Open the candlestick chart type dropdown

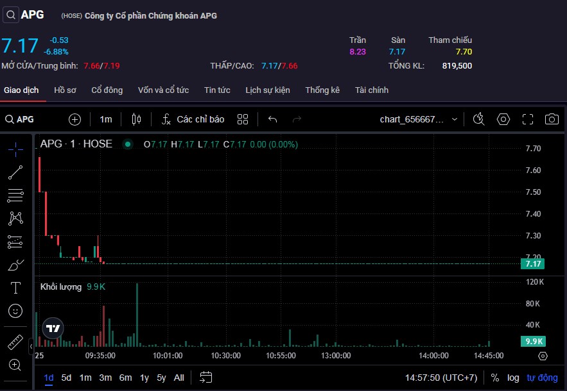point(135,119)
